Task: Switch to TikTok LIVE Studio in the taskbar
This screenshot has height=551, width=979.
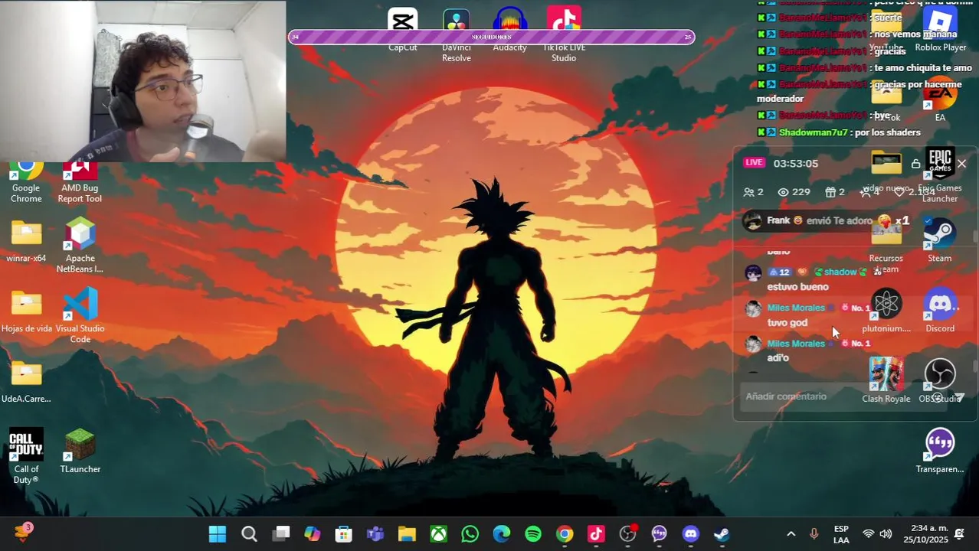Action: 596,534
